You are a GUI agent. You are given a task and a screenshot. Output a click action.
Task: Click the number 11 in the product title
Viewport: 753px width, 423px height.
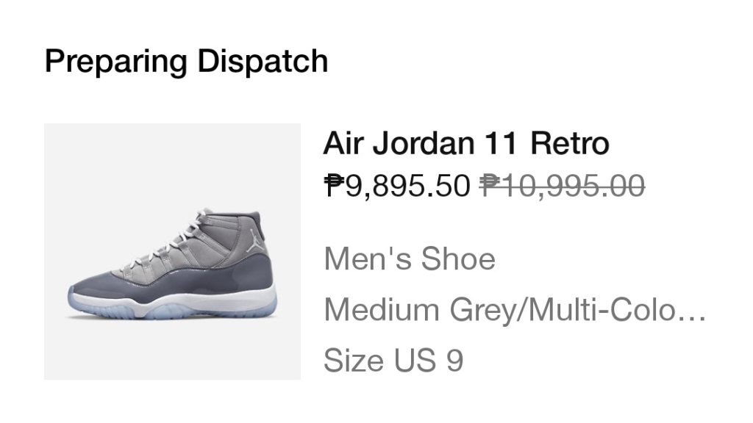pos(500,142)
